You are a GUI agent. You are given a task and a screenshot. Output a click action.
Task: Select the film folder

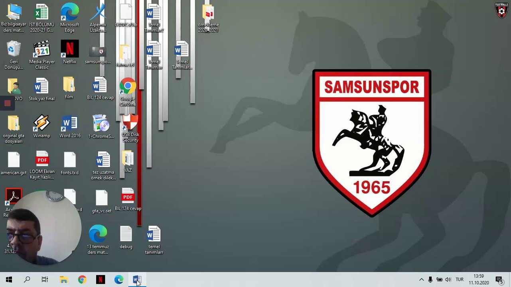pos(69,88)
